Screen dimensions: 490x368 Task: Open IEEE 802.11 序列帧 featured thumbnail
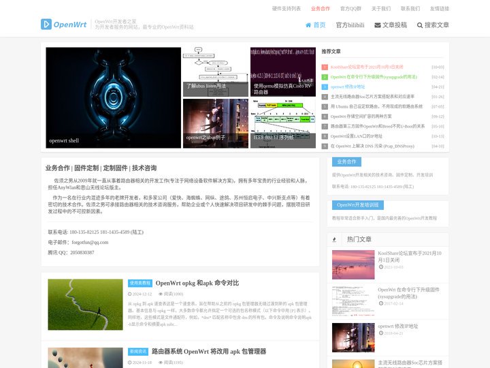click(x=283, y=123)
